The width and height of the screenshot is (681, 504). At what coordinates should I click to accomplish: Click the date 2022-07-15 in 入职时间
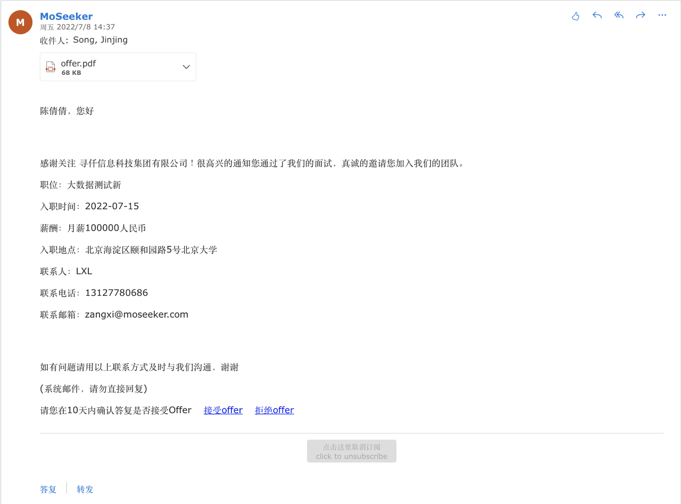112,206
